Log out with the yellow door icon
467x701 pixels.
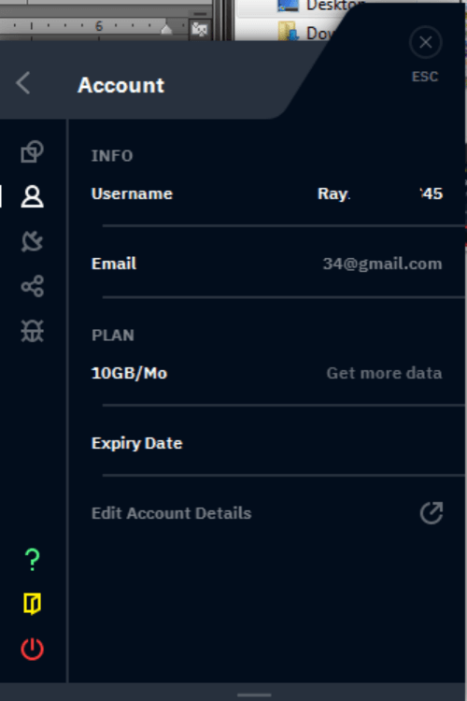(32, 604)
